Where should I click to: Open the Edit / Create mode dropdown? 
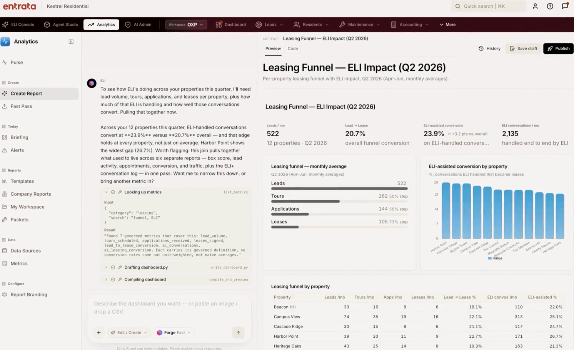tap(129, 333)
